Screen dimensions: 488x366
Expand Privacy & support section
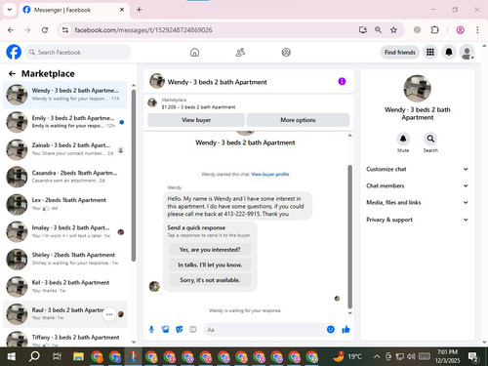tap(418, 220)
